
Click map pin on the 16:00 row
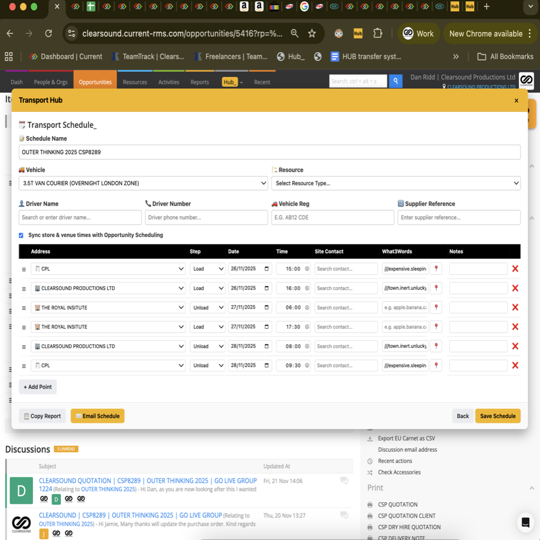coord(436,288)
